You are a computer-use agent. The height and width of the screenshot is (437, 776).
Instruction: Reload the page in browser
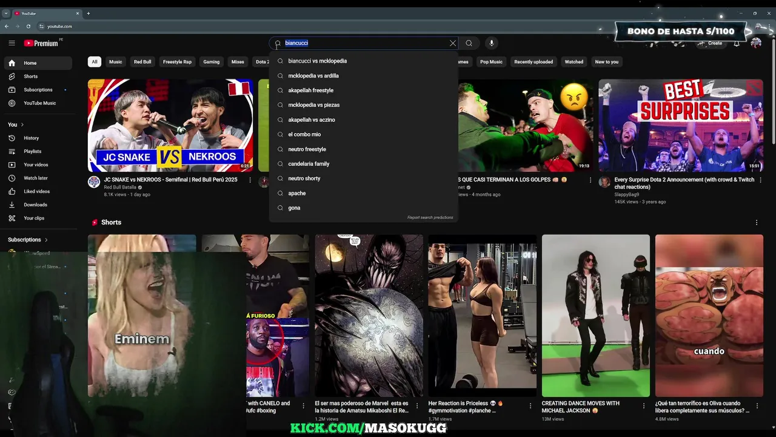coord(28,26)
